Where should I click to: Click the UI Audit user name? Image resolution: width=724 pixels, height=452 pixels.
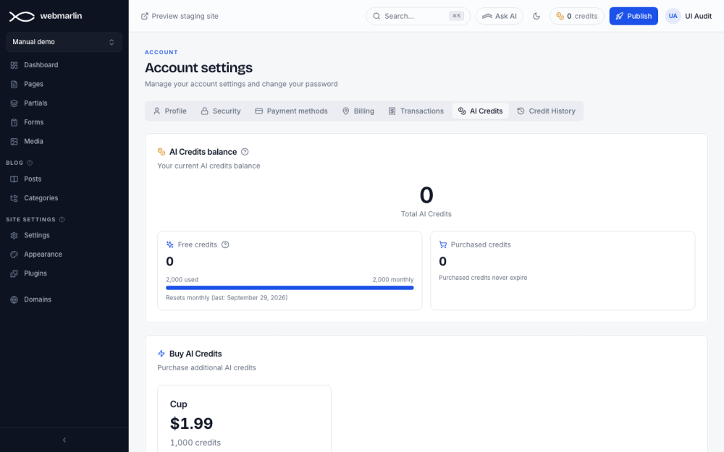(698, 16)
